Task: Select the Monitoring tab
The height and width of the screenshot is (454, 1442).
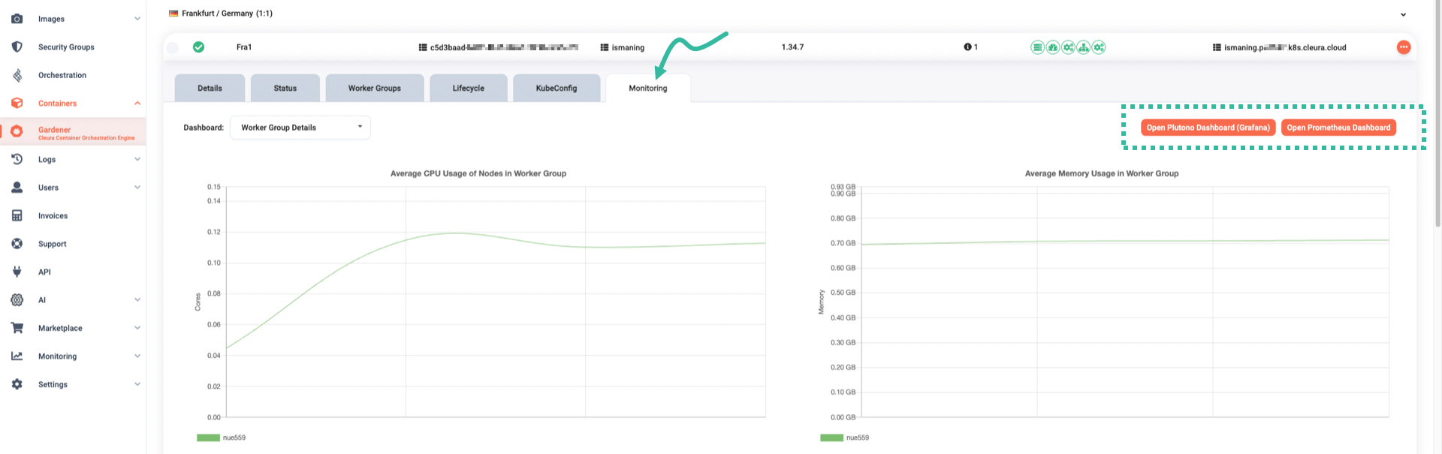Action: [648, 88]
